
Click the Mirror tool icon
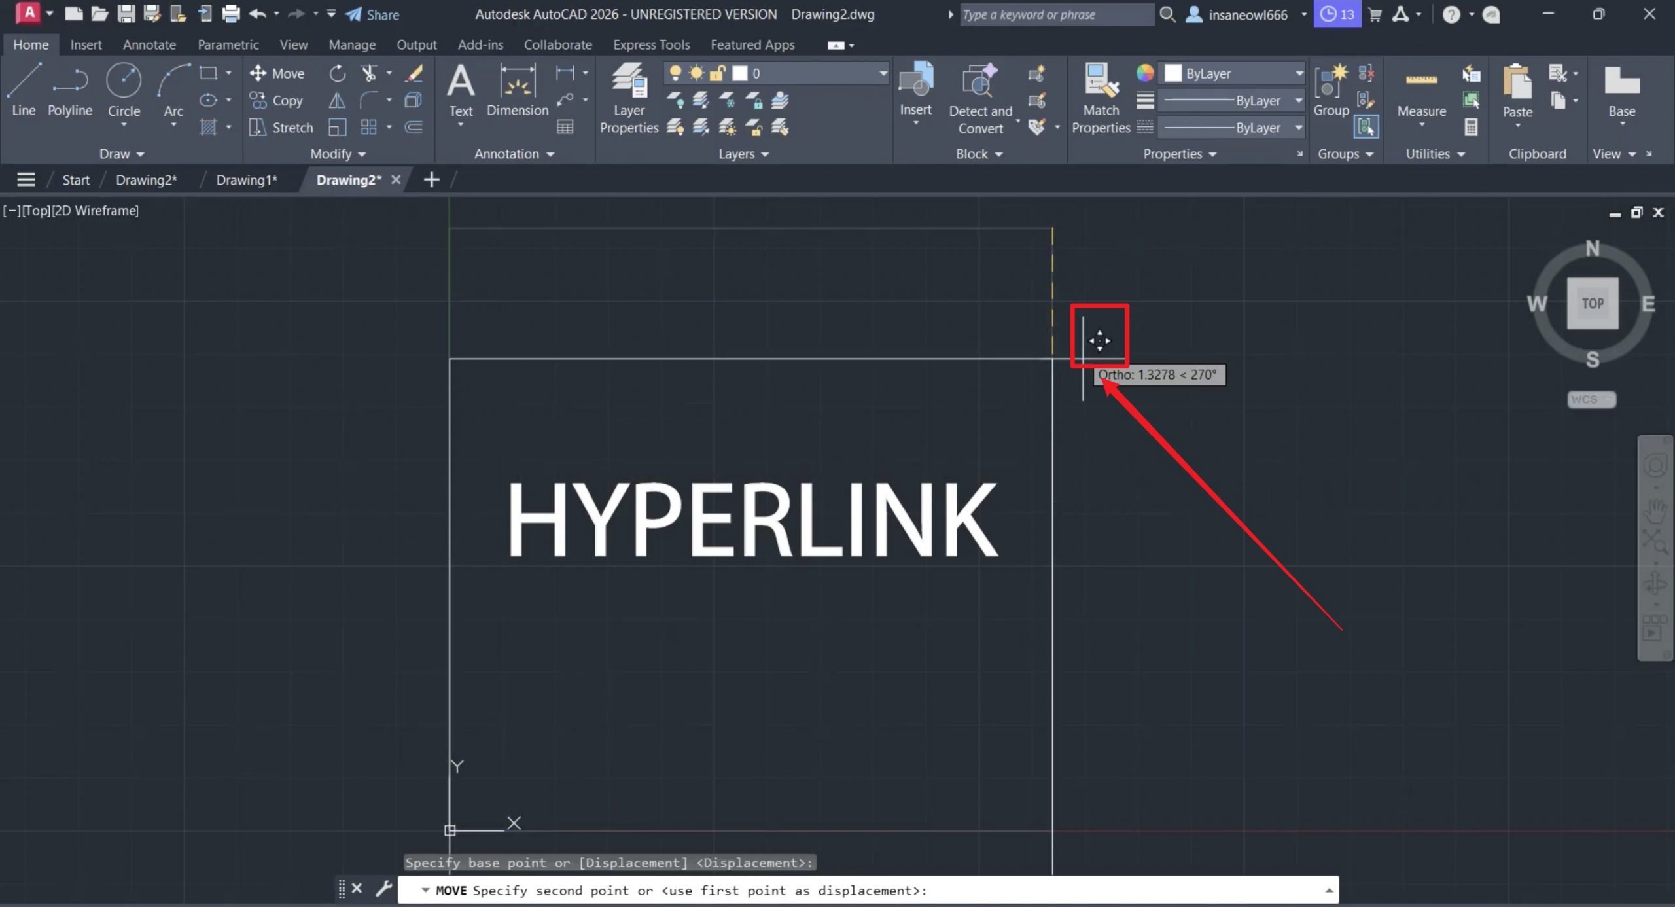click(337, 101)
